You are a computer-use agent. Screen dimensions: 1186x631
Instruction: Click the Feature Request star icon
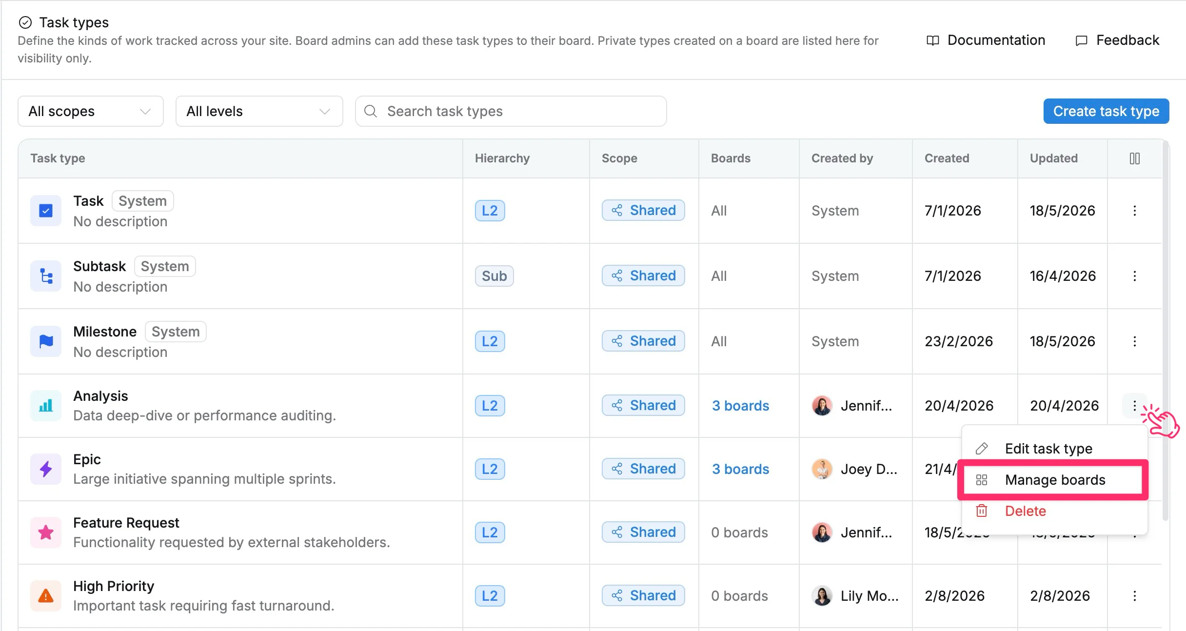pyautogui.click(x=46, y=532)
